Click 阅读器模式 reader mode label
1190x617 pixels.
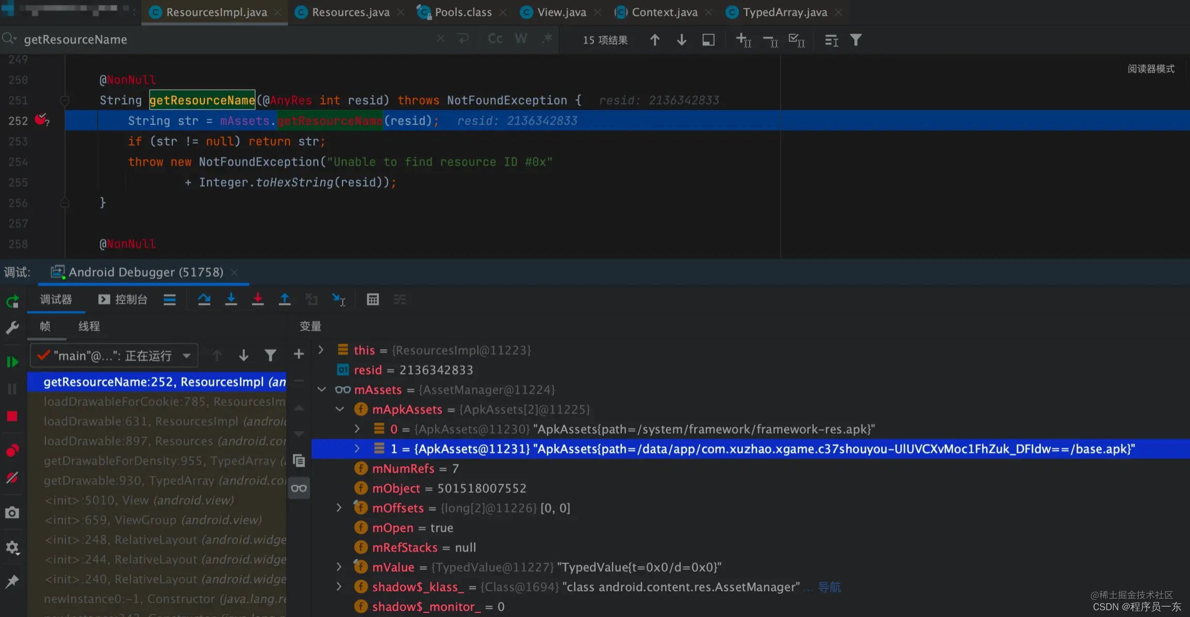point(1151,69)
